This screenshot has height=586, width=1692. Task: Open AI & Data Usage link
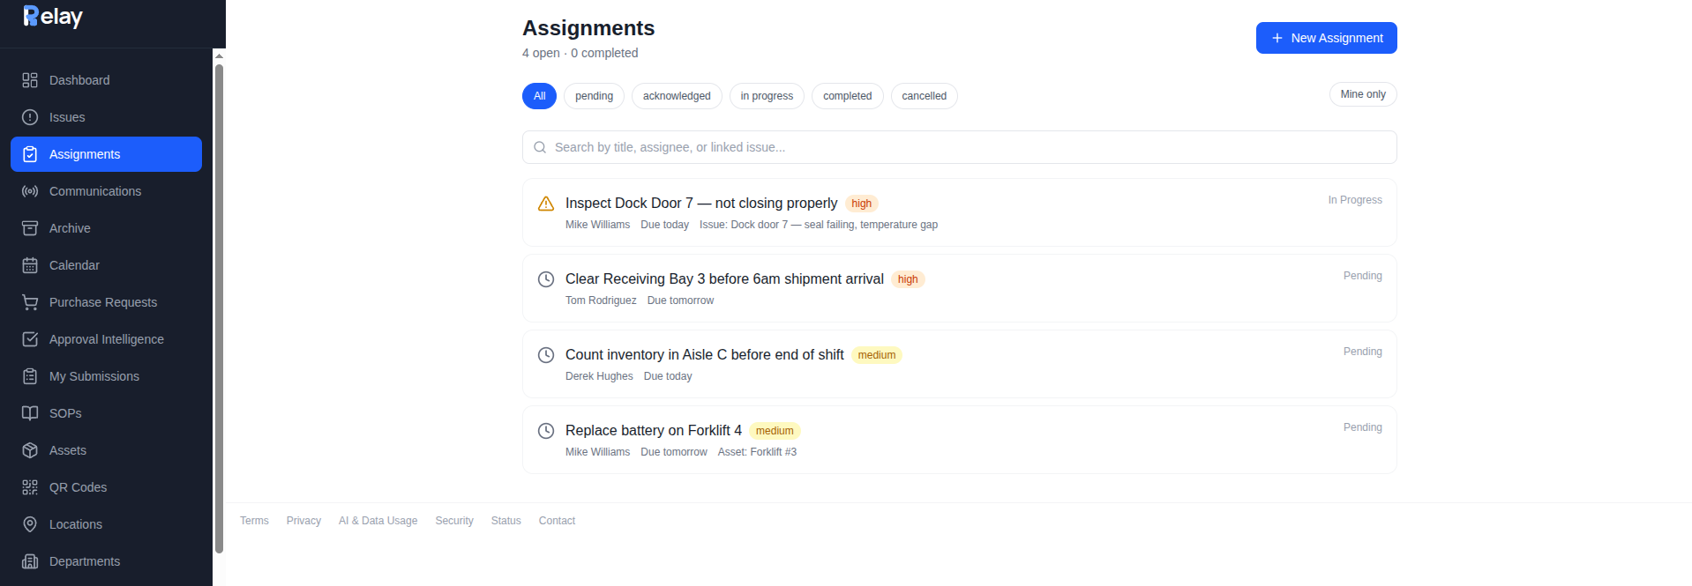378,521
